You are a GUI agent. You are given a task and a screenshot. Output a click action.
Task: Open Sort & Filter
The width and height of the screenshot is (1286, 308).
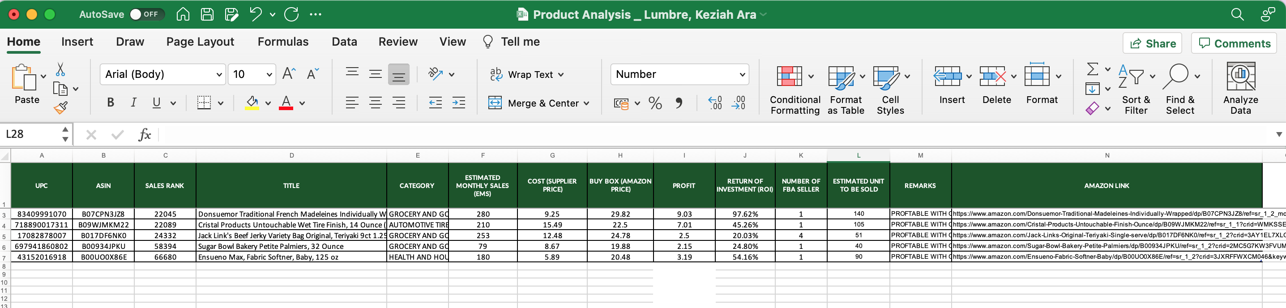(x=1136, y=90)
